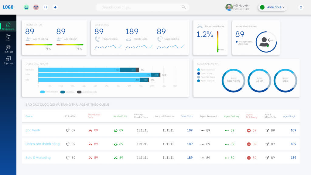
Task: Click the notification bell icon
Action: click(301, 7)
